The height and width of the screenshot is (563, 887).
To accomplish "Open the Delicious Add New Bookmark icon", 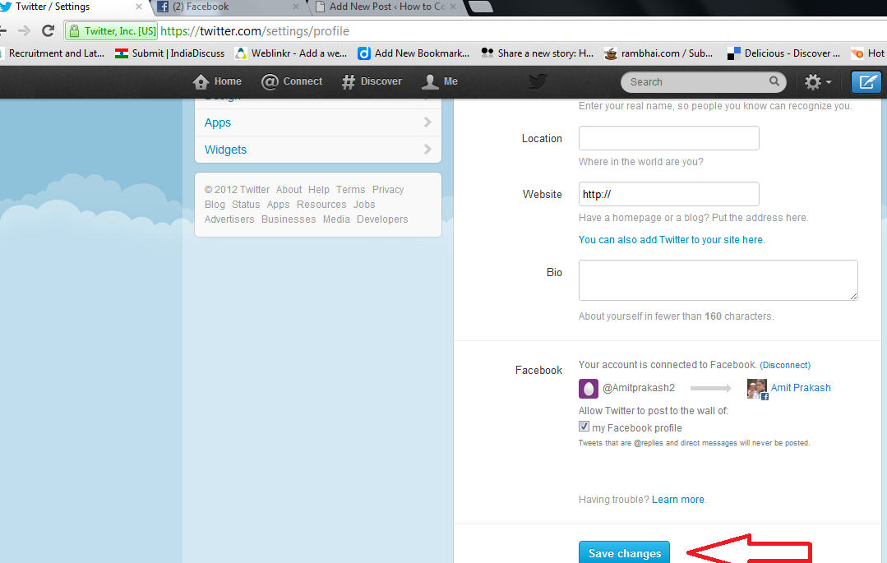I will [x=364, y=53].
